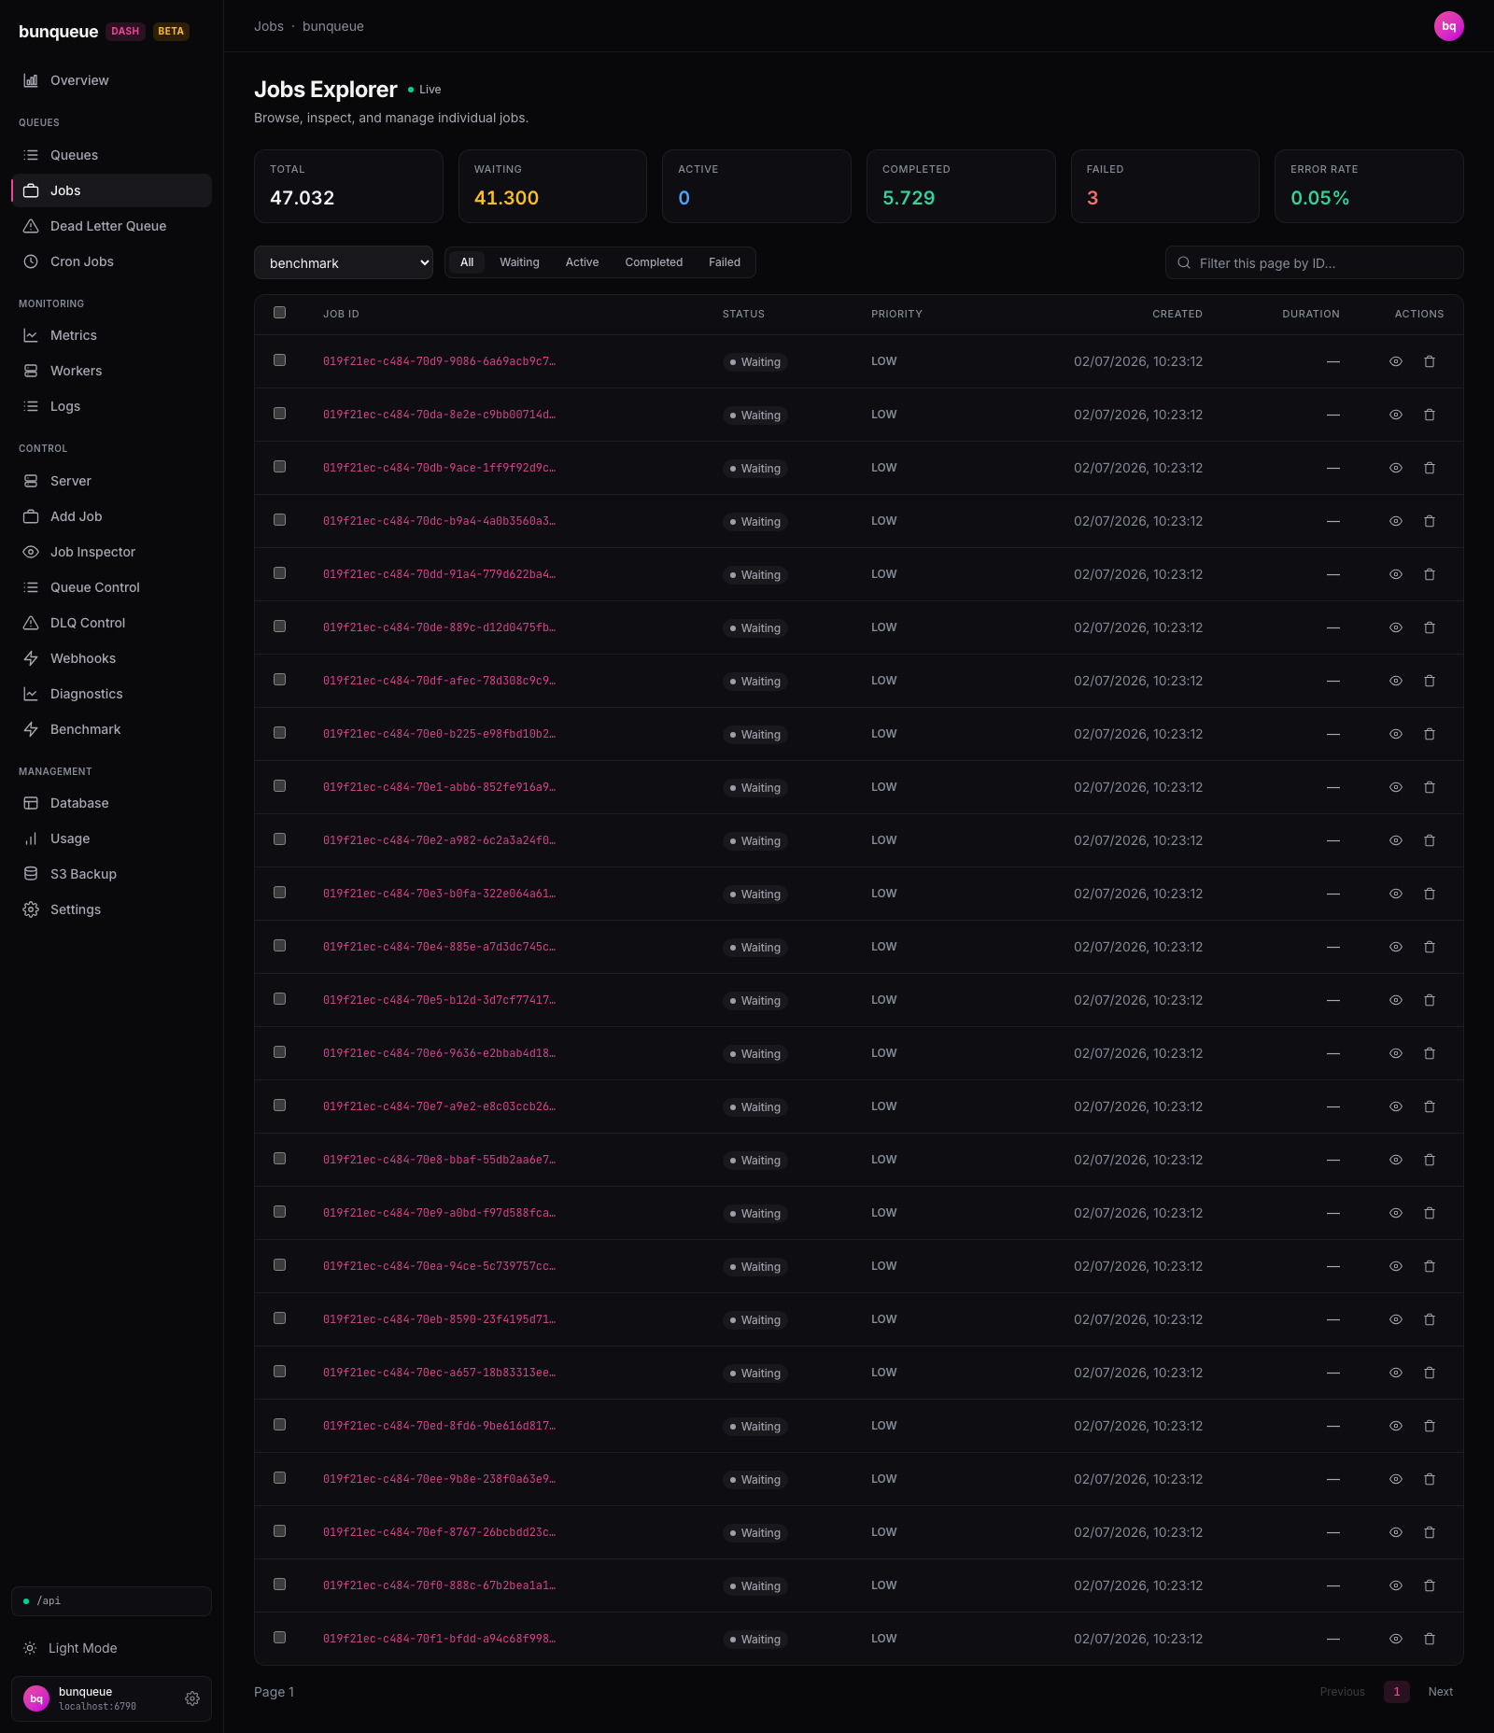This screenshot has height=1733, width=1494.
Task: Delete job 019f21ec-c484-70e3-b0fa
Action: point(1430,894)
